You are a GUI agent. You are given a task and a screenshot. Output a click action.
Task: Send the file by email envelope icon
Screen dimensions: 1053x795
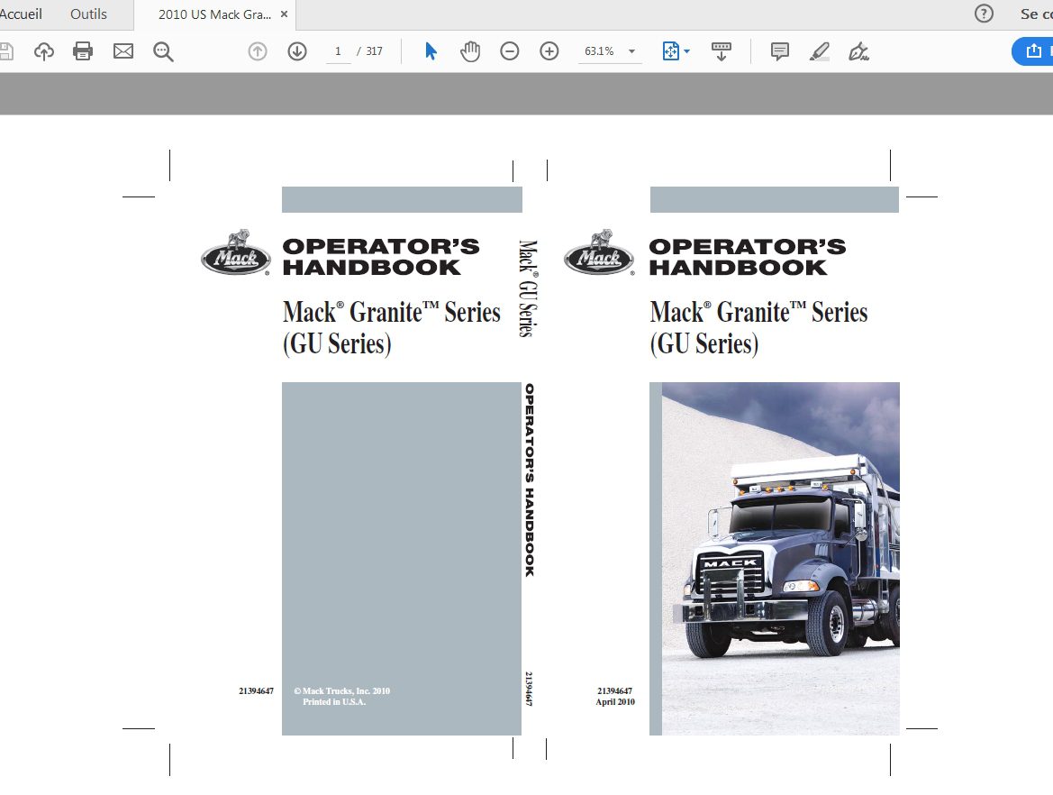click(123, 51)
